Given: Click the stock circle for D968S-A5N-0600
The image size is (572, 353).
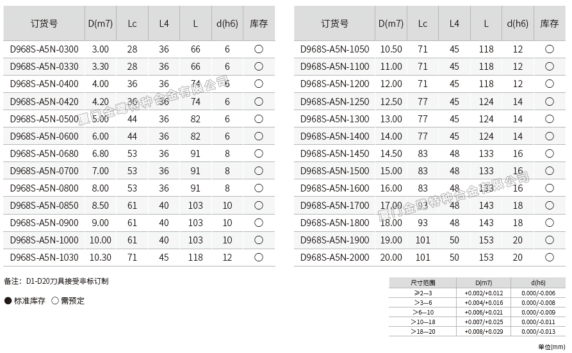Looking at the screenshot, I should pos(259,136).
